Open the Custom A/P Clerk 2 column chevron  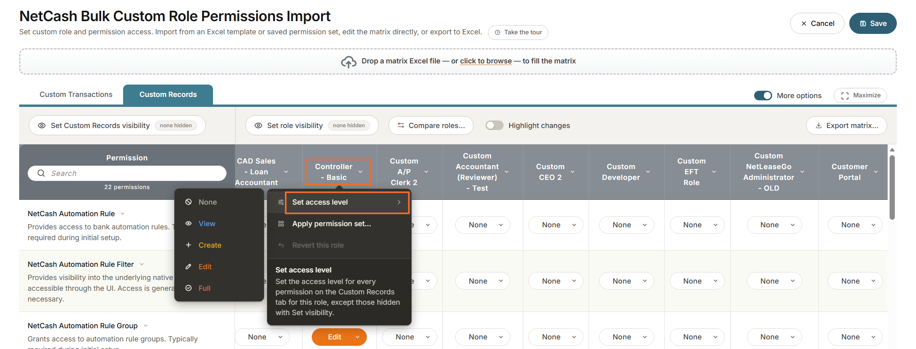(426, 172)
